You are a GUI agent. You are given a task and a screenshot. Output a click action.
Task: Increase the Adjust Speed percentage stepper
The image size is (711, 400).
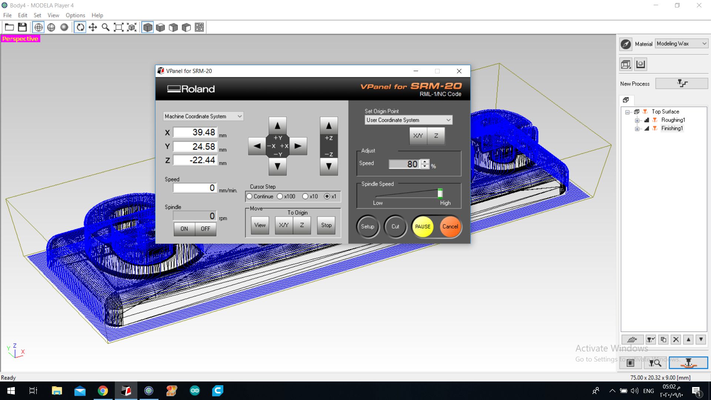[x=425, y=161]
